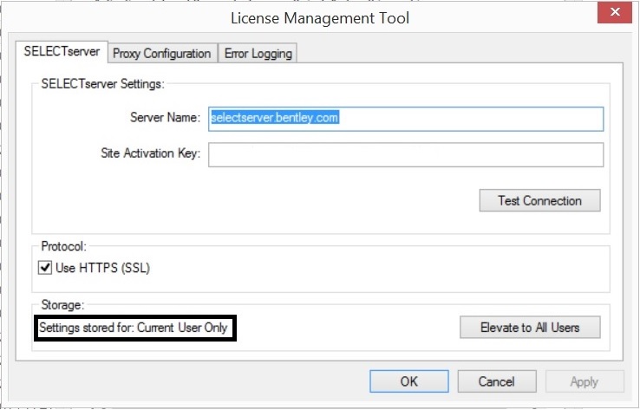Click the Server Name input field

pyautogui.click(x=406, y=119)
